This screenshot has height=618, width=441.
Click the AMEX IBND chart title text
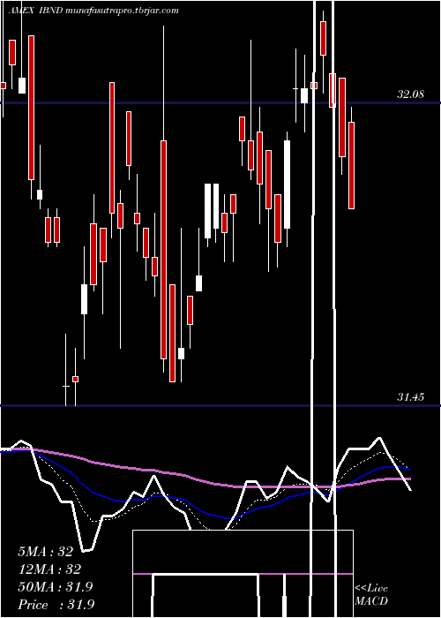pos(93,11)
